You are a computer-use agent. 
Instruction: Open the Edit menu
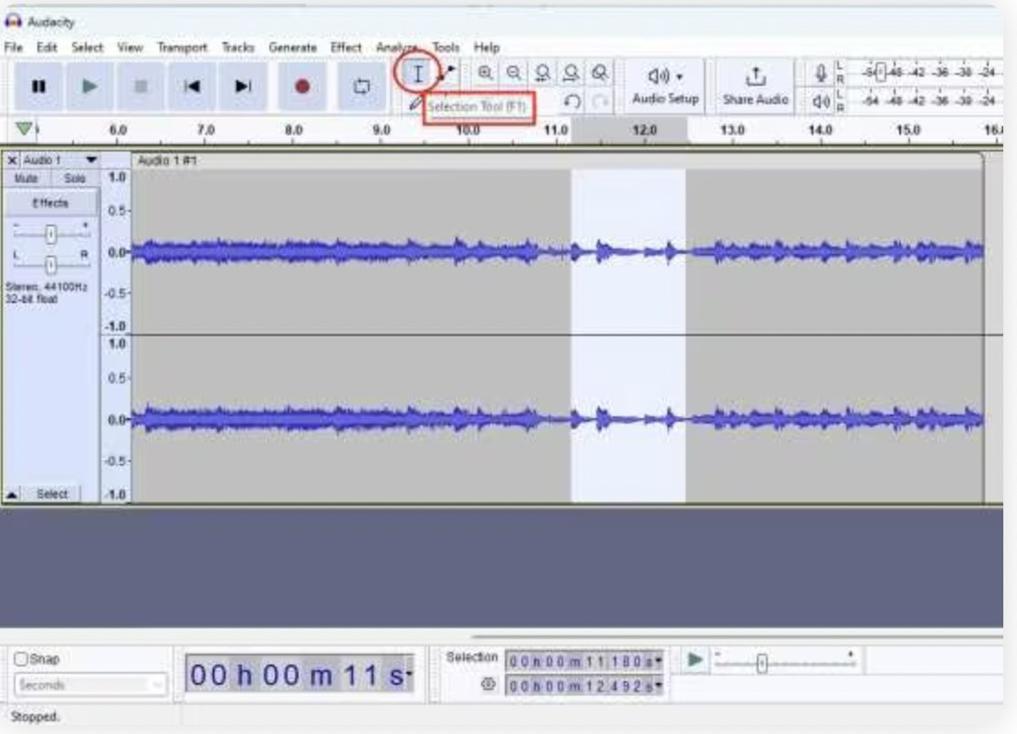coord(47,47)
